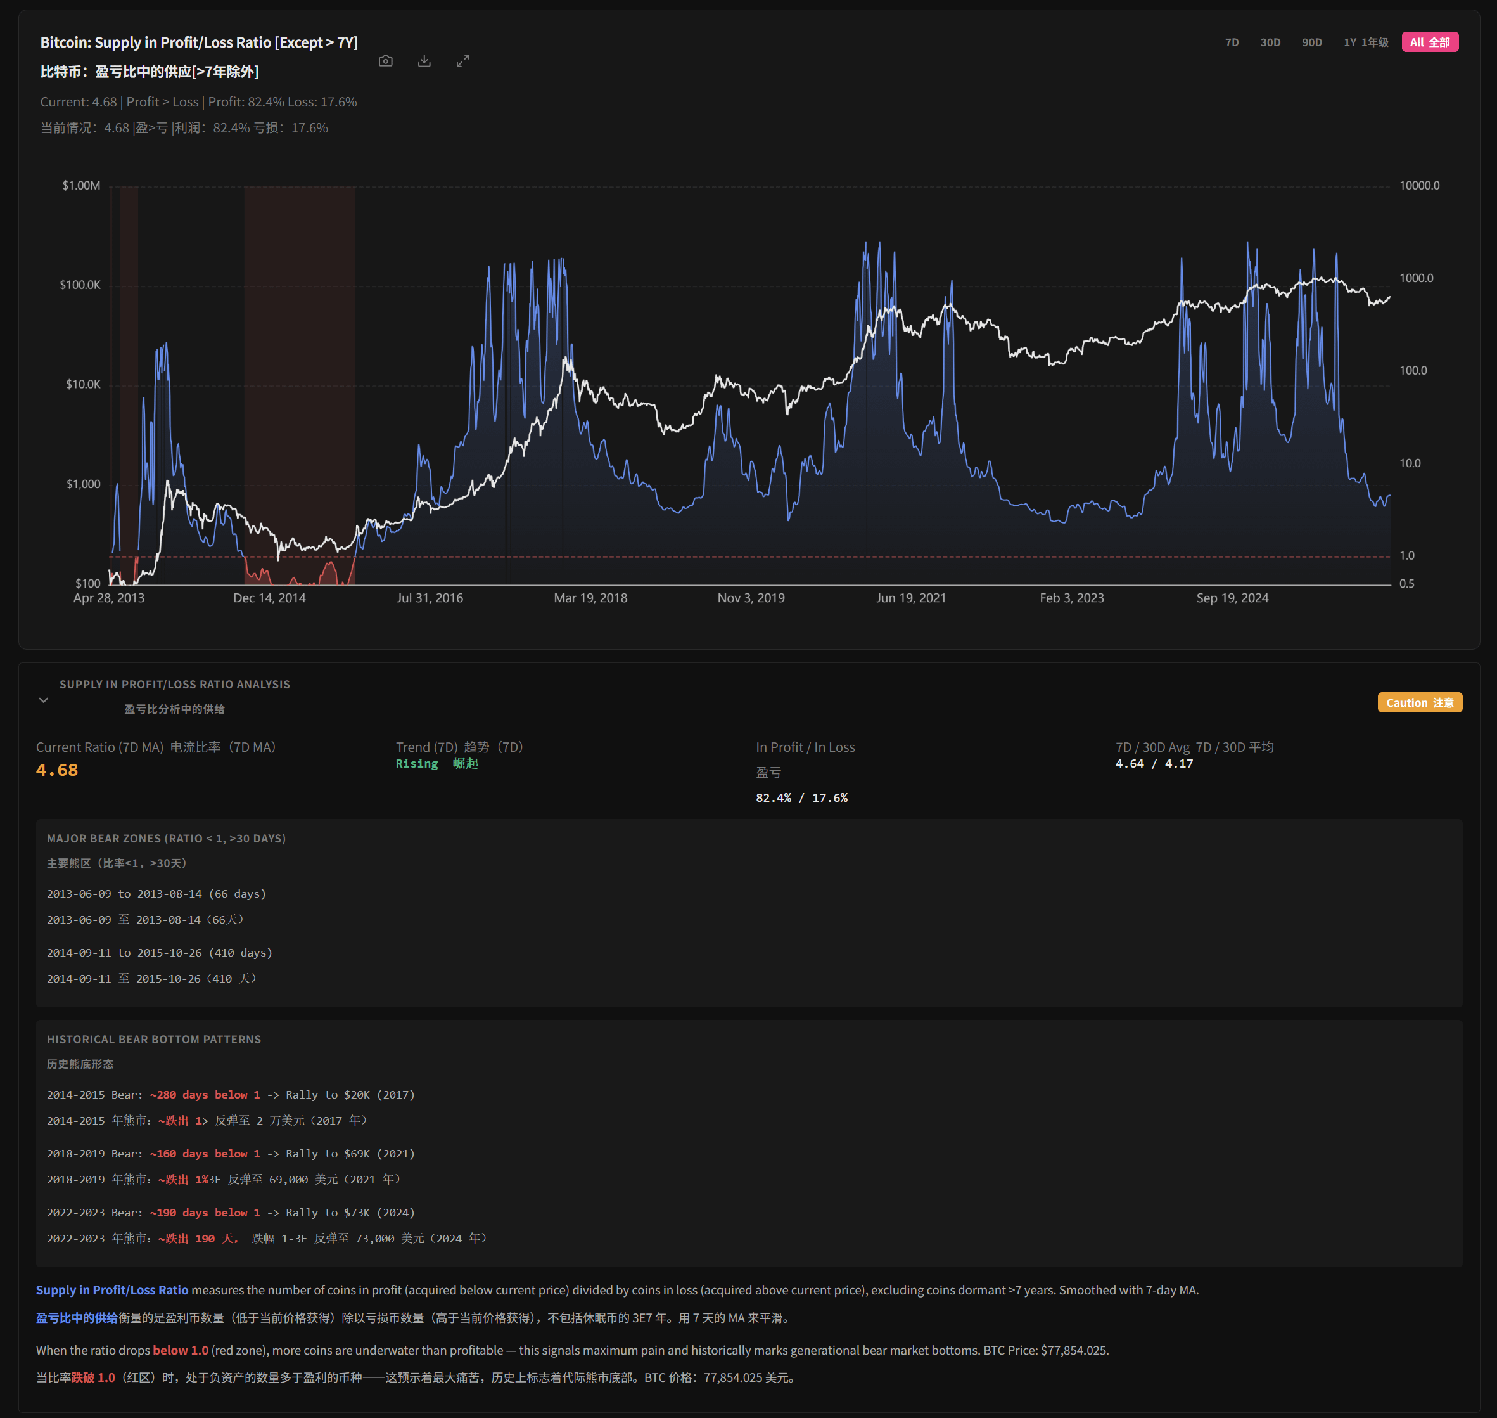Click the Apr 28, 2013 x-axis label
This screenshot has height=1418, width=1497.
[x=109, y=598]
